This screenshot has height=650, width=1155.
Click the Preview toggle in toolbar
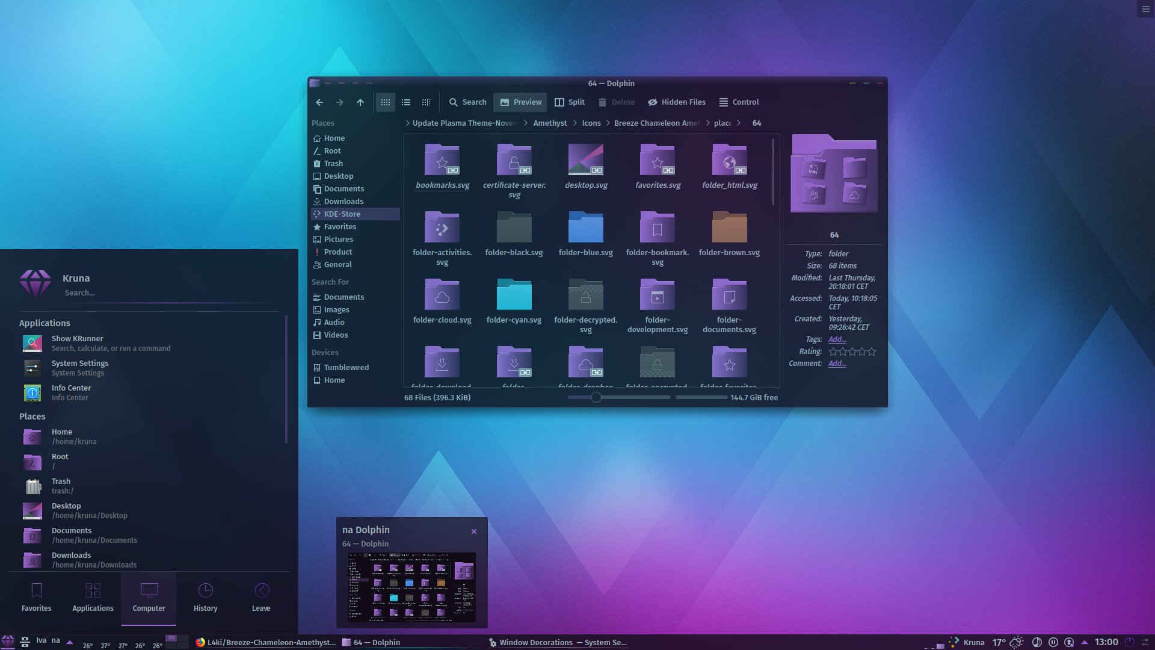coord(520,102)
